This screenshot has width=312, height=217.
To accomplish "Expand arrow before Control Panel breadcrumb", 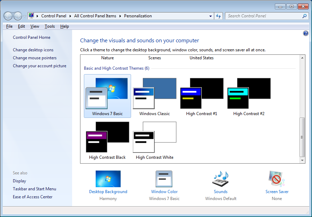I will [x=37, y=16].
